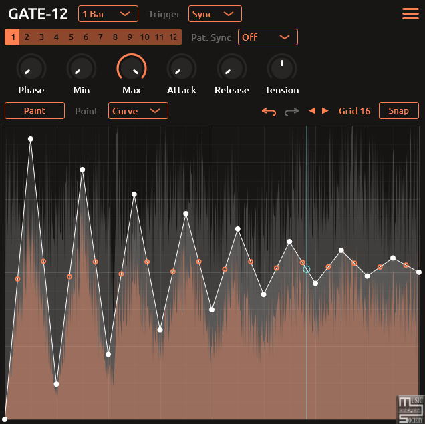Click the last point at curve's right end
The image size is (425, 424).
click(419, 272)
